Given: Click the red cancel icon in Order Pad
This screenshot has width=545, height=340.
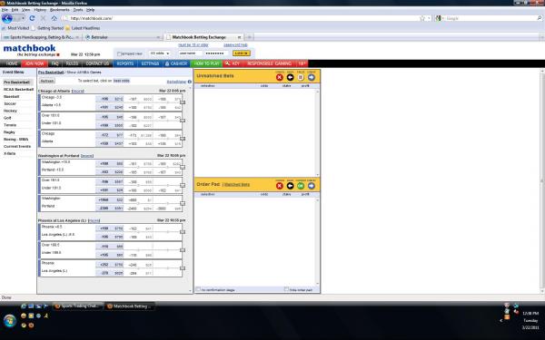Looking at the screenshot, I should [x=280, y=186].
